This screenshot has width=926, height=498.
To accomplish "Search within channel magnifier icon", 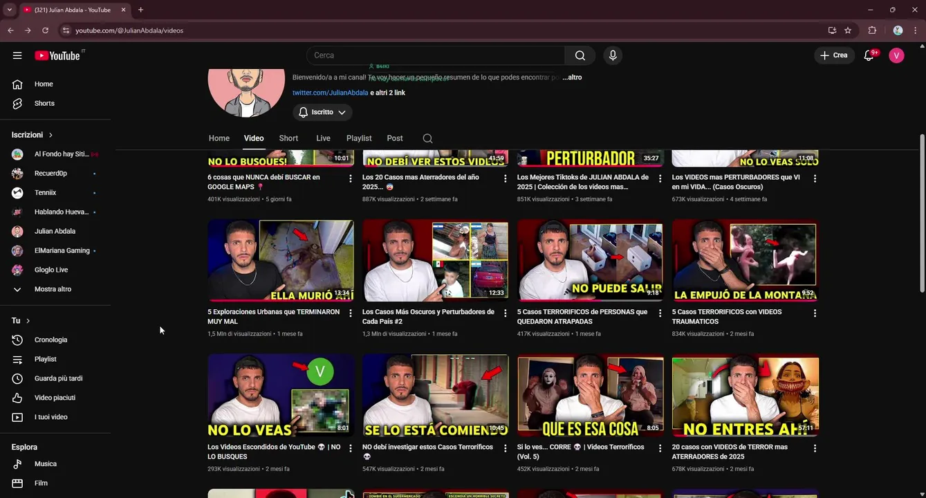I will click(x=427, y=138).
